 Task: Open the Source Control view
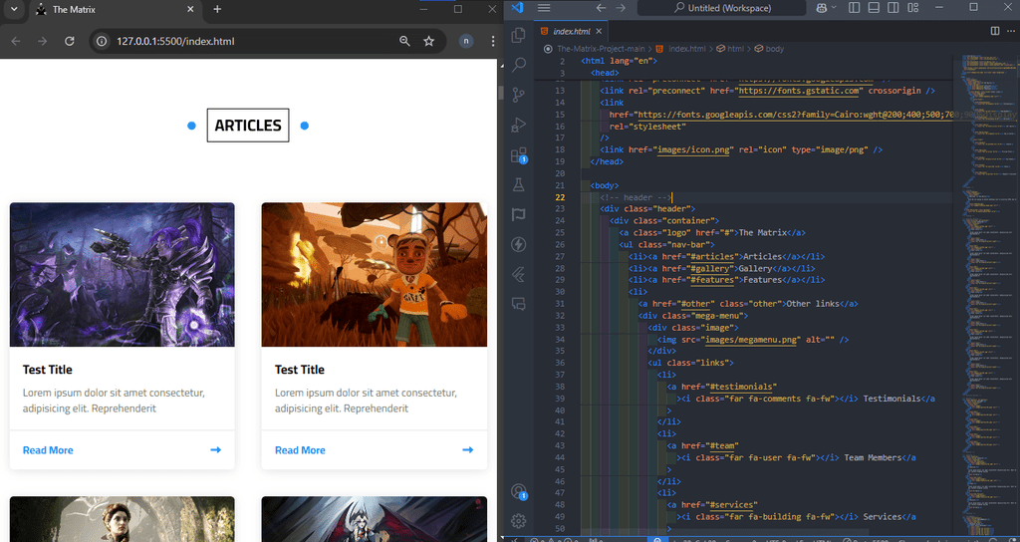(x=518, y=95)
